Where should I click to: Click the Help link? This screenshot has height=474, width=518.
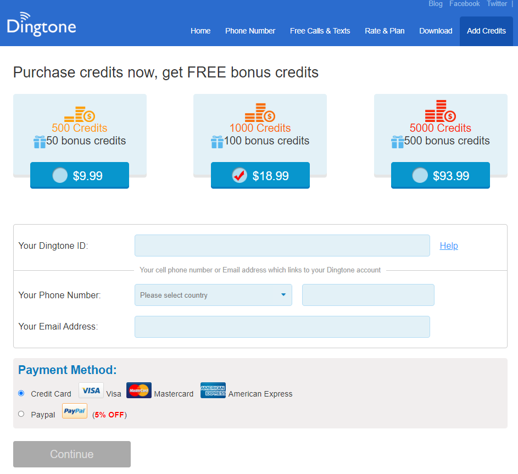(449, 246)
